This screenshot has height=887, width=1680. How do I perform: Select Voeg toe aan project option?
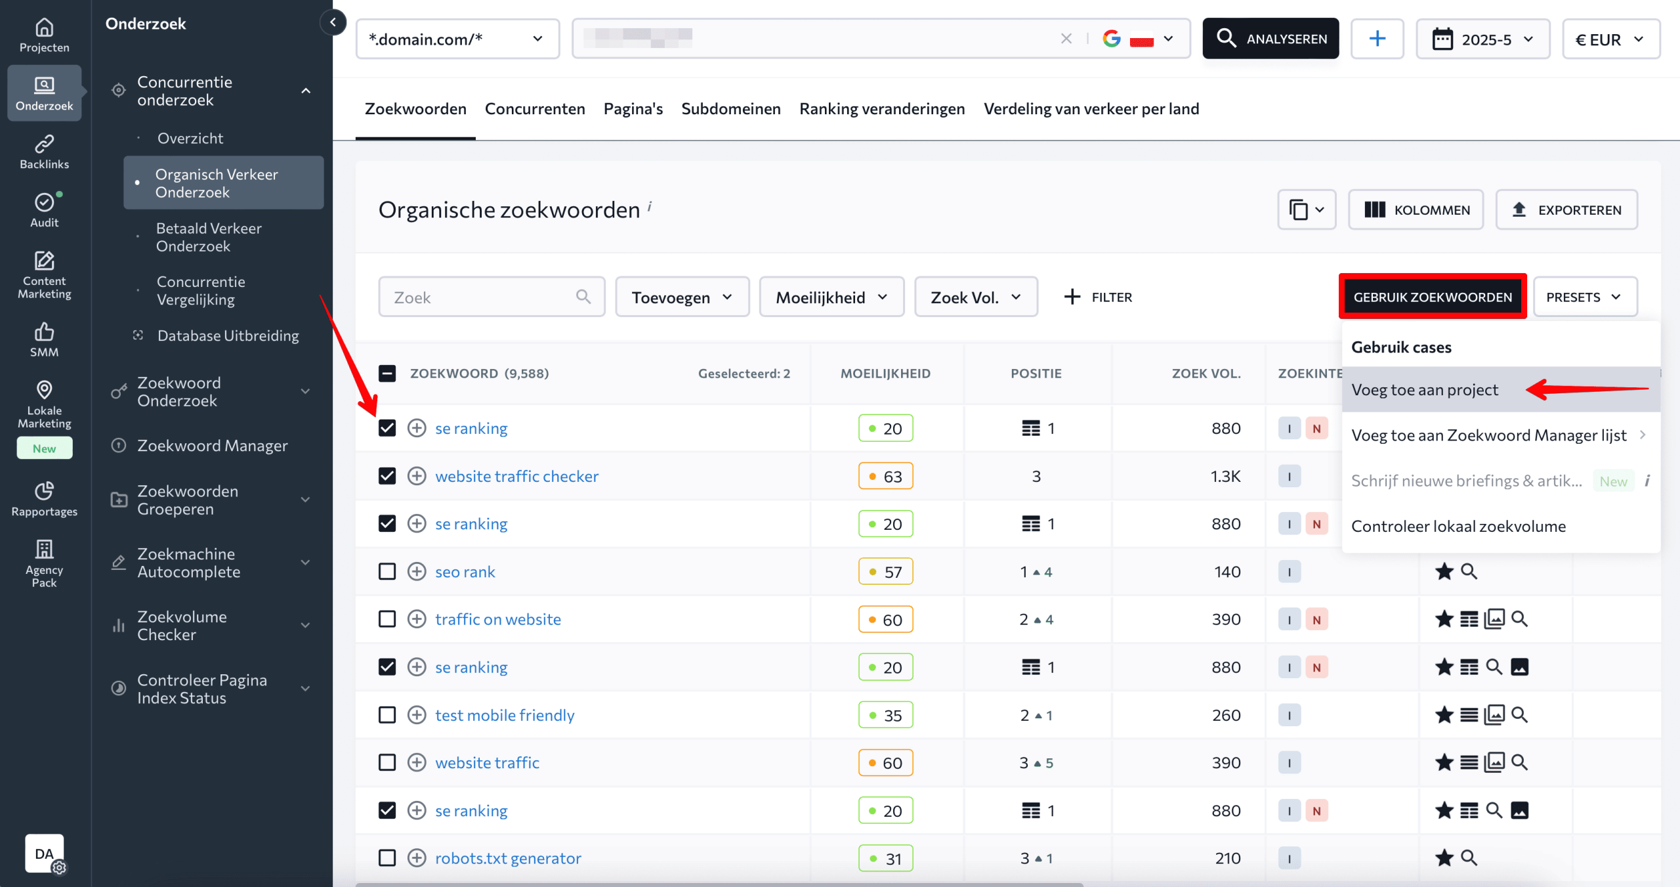1501,389
